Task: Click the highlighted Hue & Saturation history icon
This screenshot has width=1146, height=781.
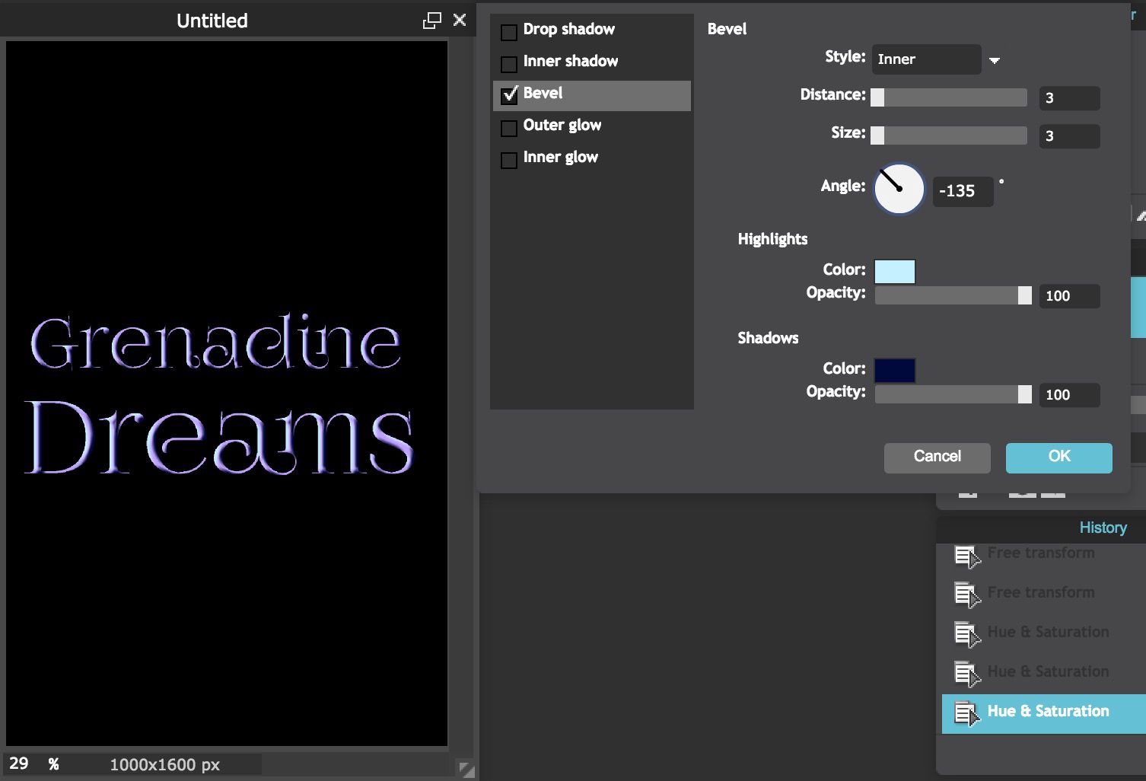Action: pos(966,713)
